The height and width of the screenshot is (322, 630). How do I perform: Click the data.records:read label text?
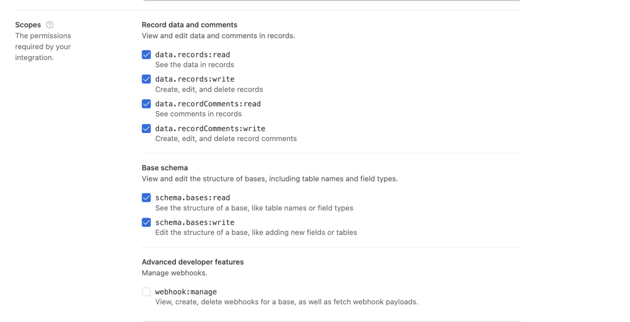click(193, 54)
